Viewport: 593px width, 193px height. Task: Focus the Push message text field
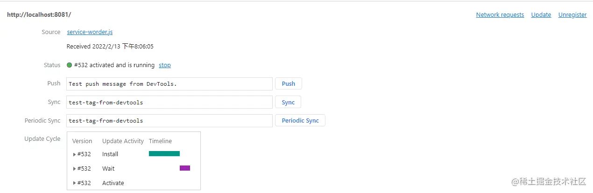pos(169,84)
